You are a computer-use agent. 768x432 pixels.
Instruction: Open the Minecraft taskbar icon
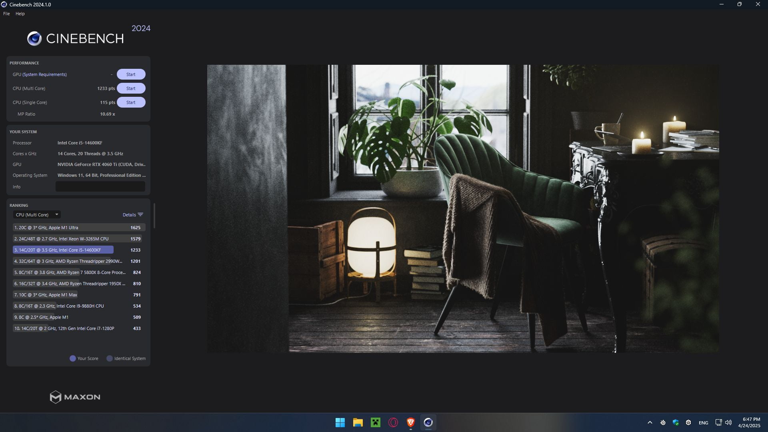pos(375,422)
